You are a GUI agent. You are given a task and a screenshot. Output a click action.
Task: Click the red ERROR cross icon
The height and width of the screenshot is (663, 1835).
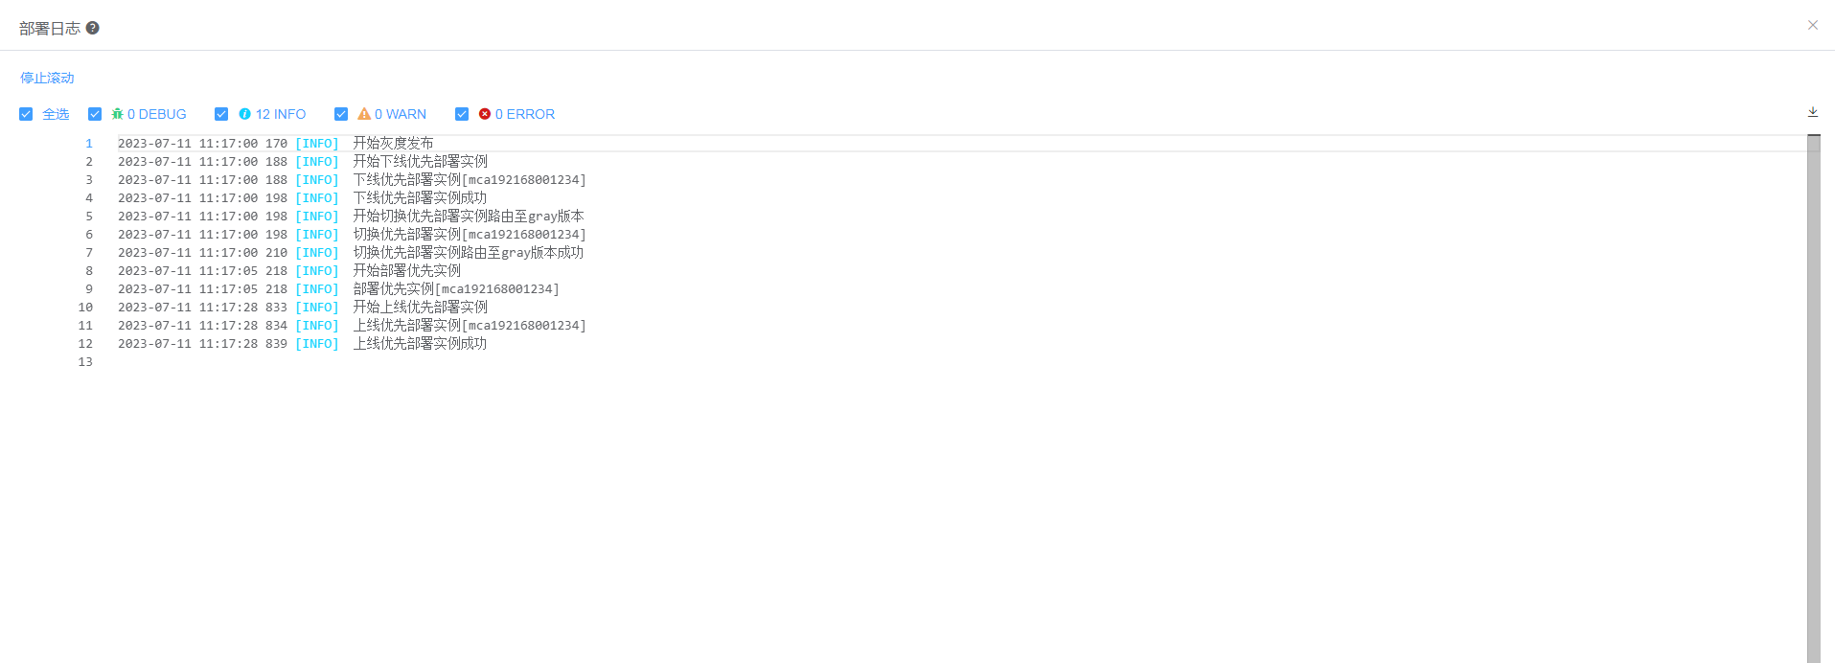pyautogui.click(x=485, y=114)
